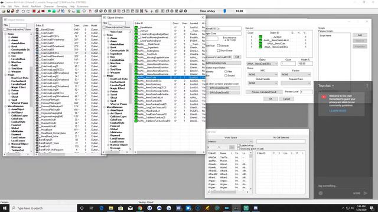Check Show only active cells in Cell View

tap(239, 149)
